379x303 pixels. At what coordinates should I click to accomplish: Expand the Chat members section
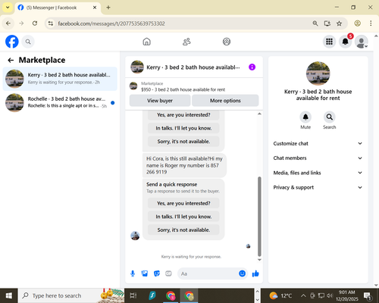pyautogui.click(x=318, y=158)
